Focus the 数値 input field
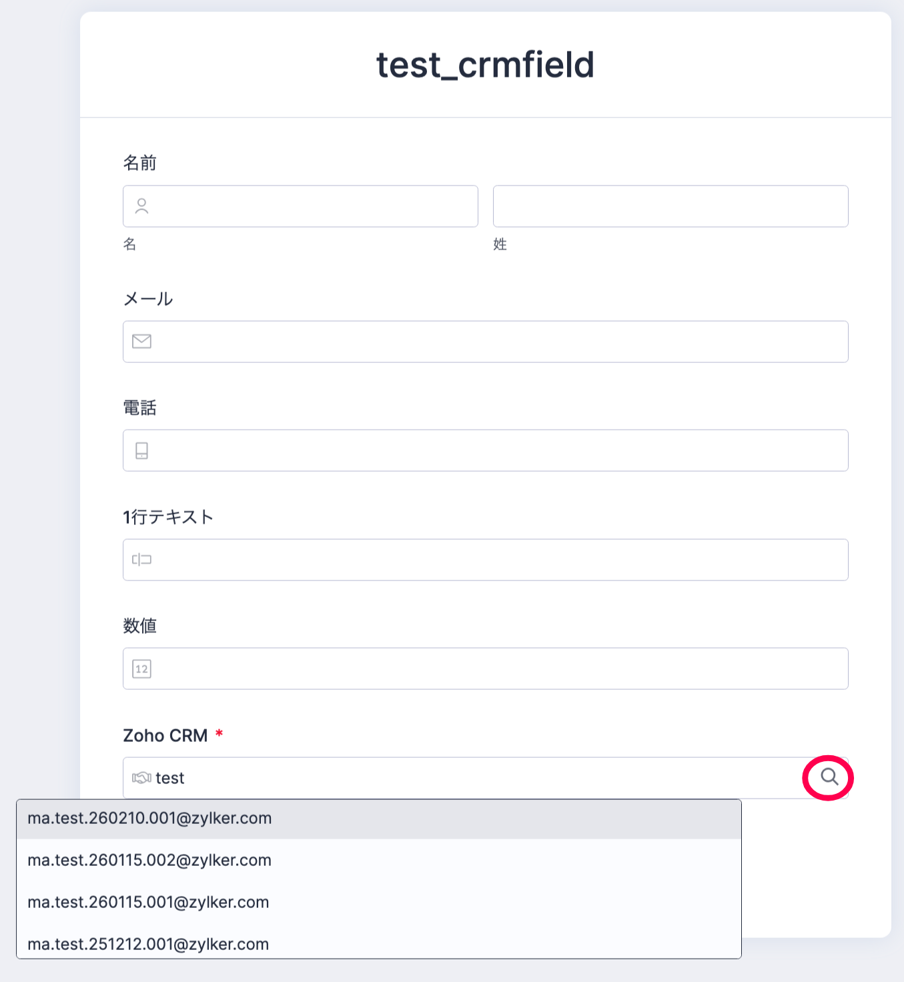 [494, 668]
